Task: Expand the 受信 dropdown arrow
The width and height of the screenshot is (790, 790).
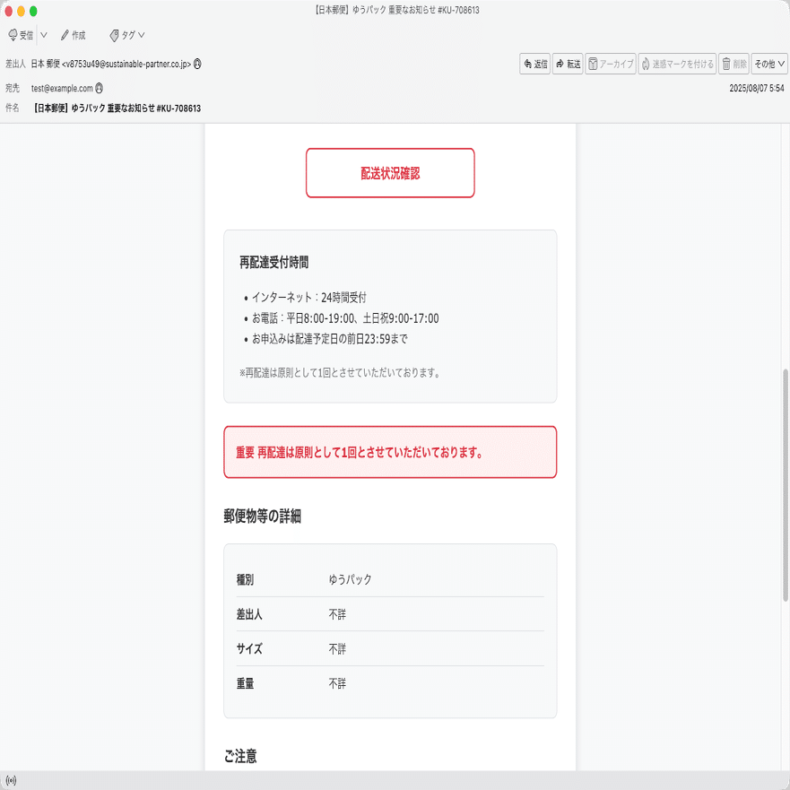Action: (x=42, y=35)
